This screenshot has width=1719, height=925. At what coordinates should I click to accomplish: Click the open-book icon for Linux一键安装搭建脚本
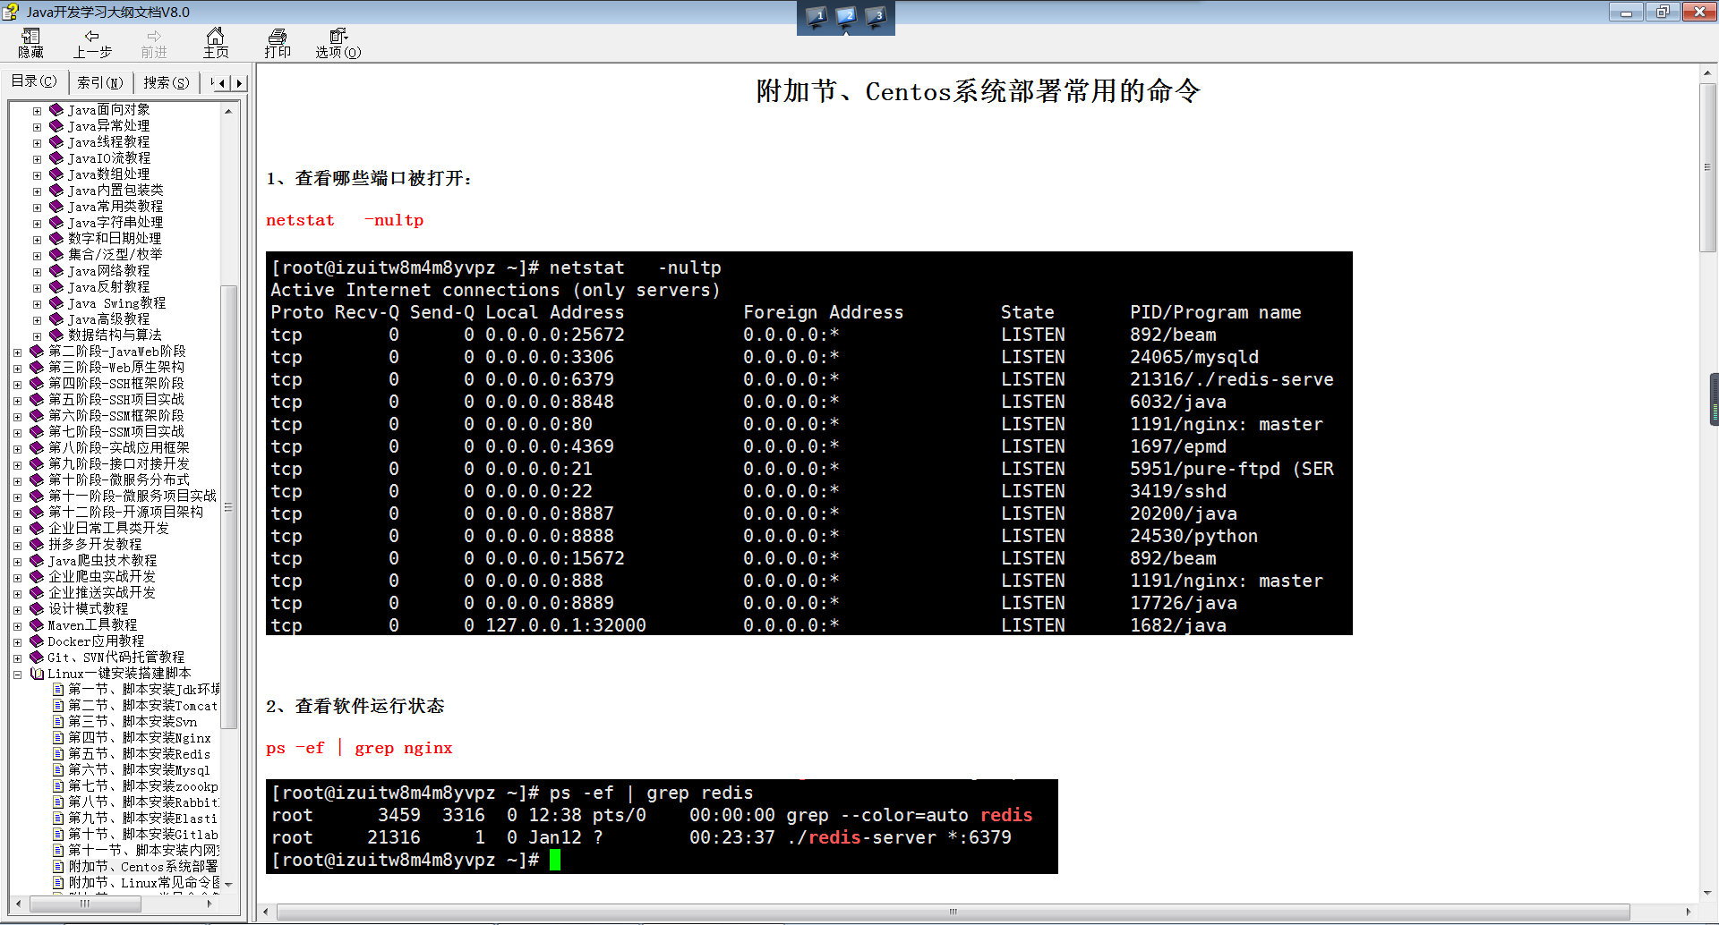click(x=37, y=674)
